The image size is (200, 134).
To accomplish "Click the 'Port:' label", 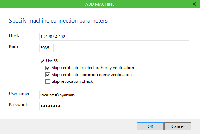I will pos(14,47).
